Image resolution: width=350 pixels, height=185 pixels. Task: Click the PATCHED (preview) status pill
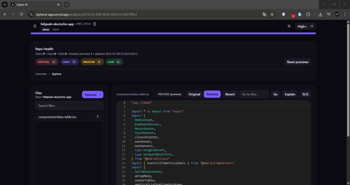tap(170, 94)
